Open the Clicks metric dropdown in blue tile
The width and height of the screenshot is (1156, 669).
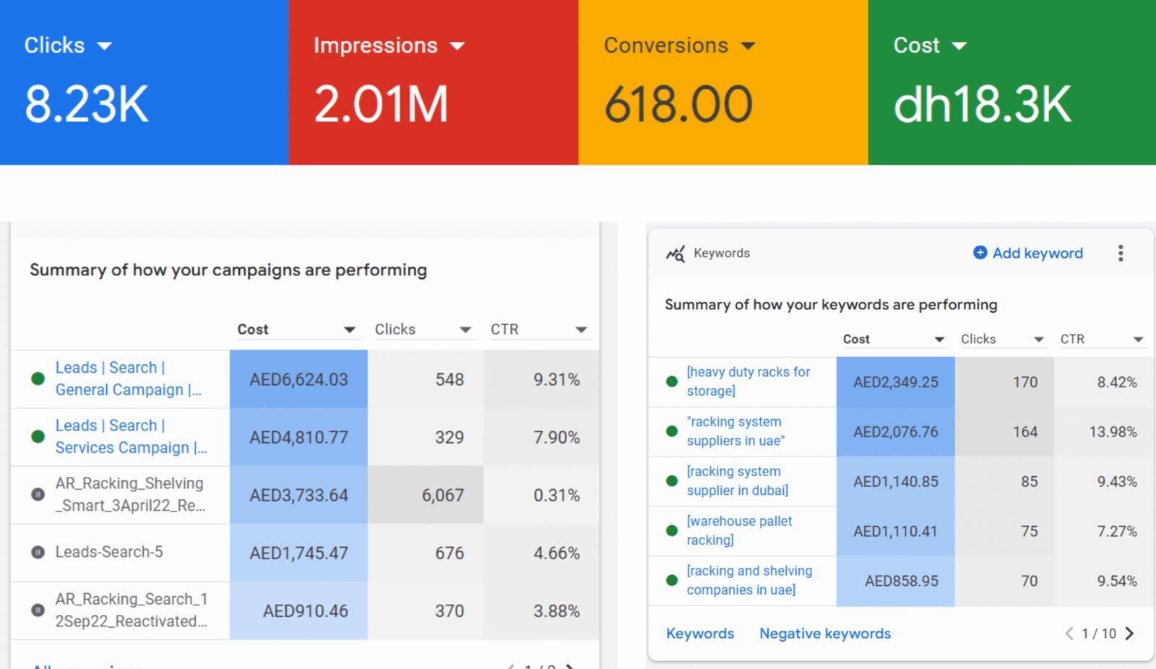pyautogui.click(x=105, y=46)
